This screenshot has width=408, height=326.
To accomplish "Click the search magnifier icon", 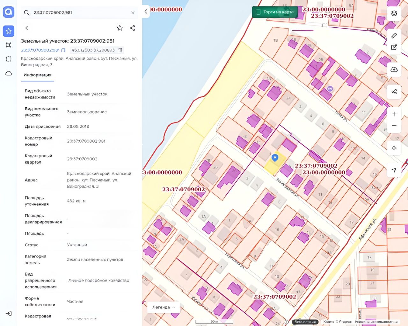I will pyautogui.click(x=27, y=12).
